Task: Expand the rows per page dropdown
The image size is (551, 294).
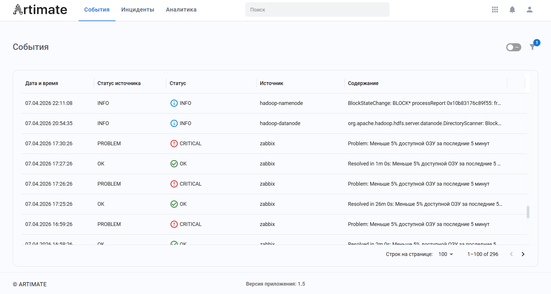Action: pyautogui.click(x=446, y=254)
